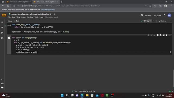Rename notebook title field
Image resolution: width=174 pixels, height=98 pixels.
(31, 14)
